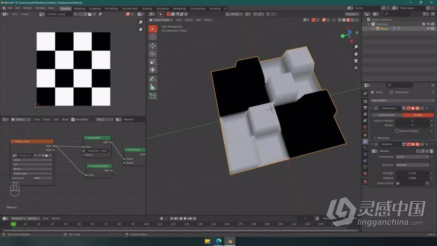Open the Node menu in shader editor
This screenshot has height=246, width=437.
(65, 119)
